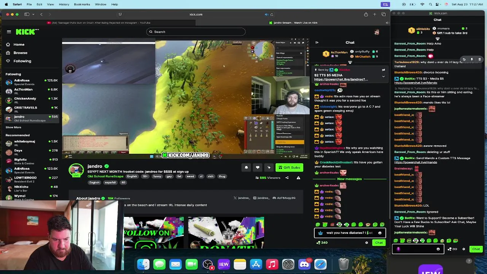Viewport: 487px width, 274px height.
Task: Open LOWTIERGOD recommended channel
Action: 32,180
